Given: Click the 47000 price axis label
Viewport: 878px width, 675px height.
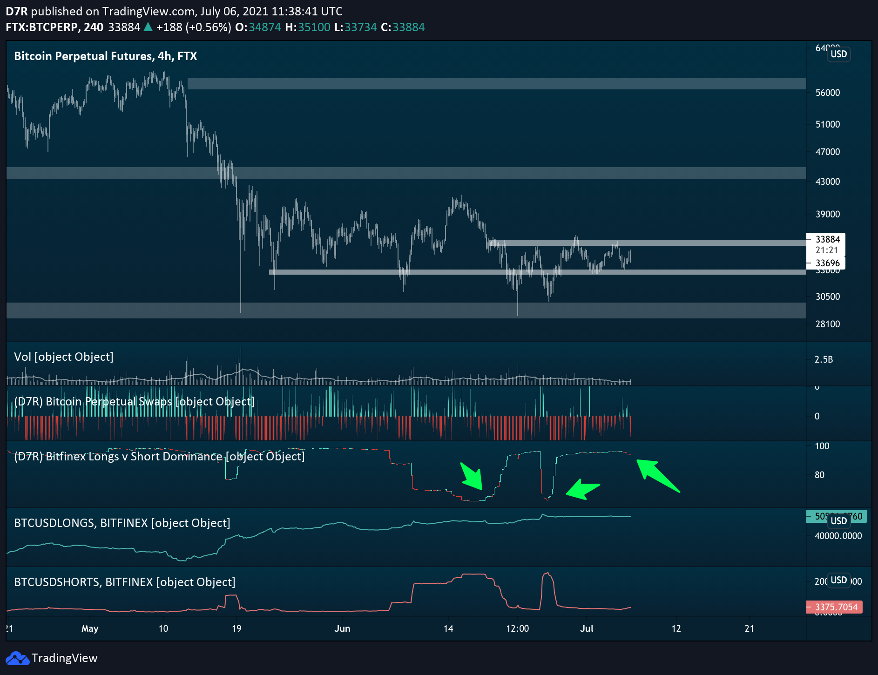Looking at the screenshot, I should click(x=828, y=152).
